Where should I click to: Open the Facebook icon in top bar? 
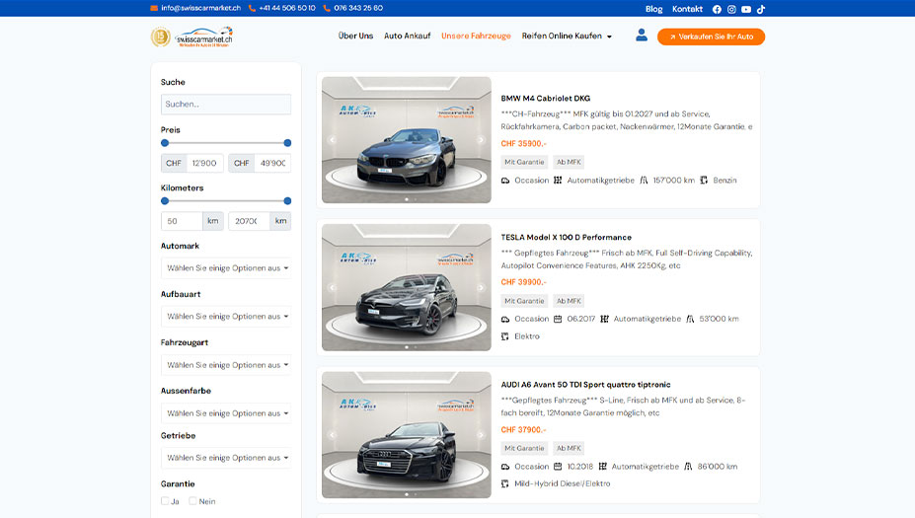[717, 9]
